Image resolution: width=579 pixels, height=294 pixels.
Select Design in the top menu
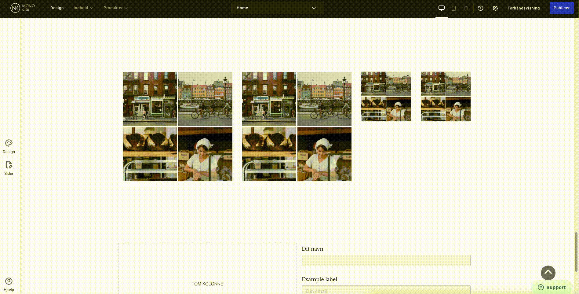click(x=57, y=8)
